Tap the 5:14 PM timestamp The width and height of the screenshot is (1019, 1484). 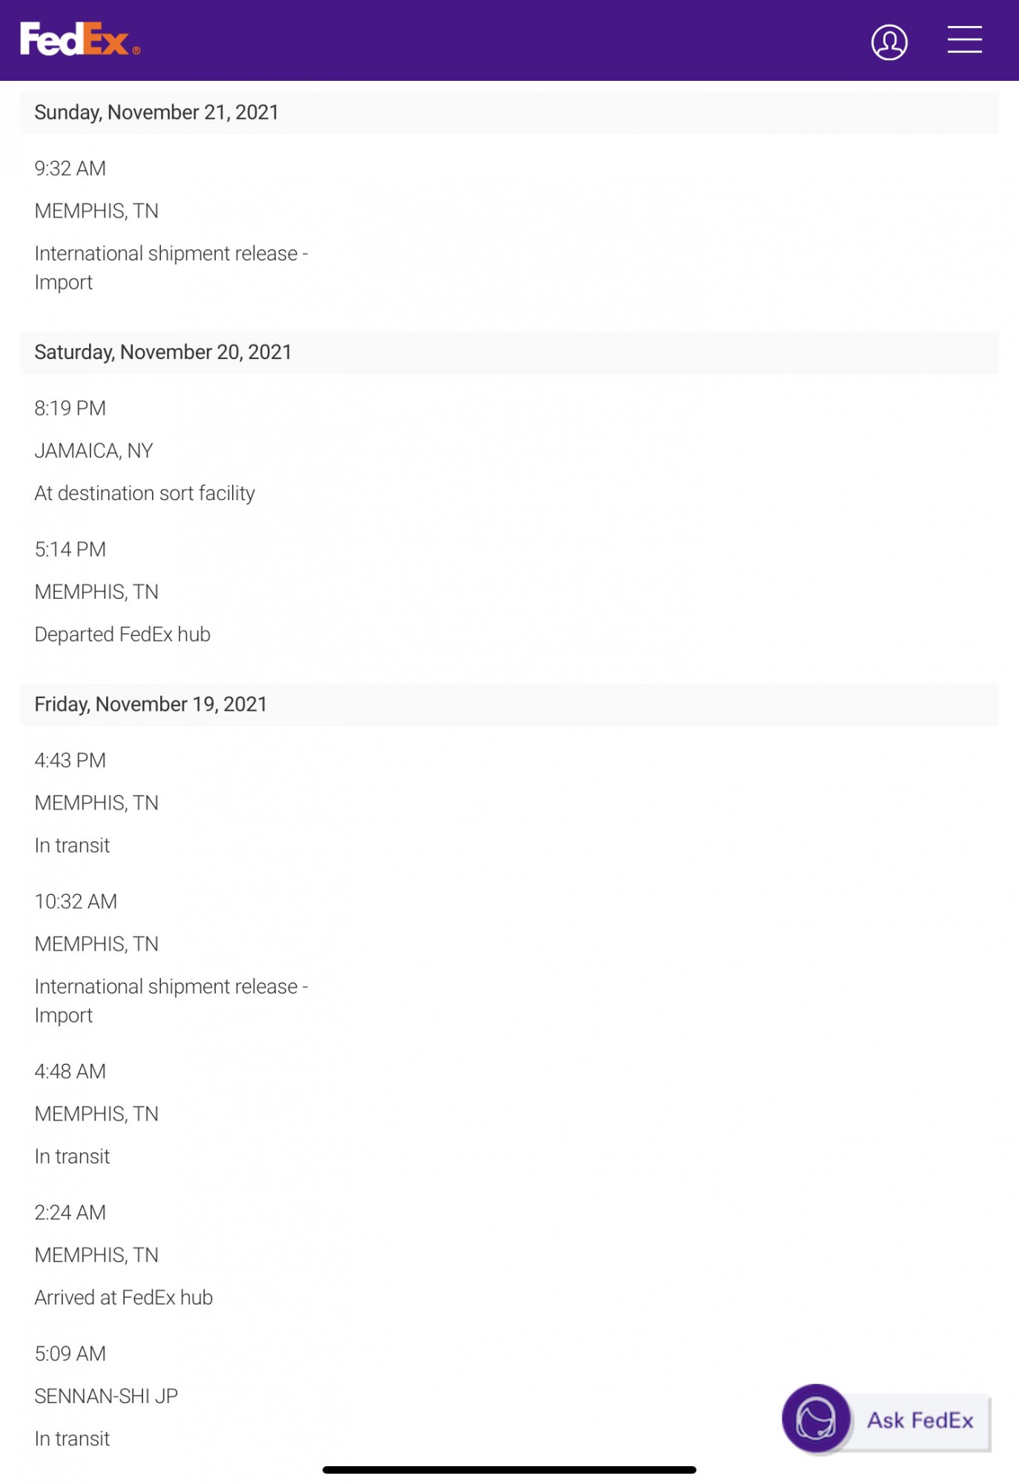tap(70, 549)
